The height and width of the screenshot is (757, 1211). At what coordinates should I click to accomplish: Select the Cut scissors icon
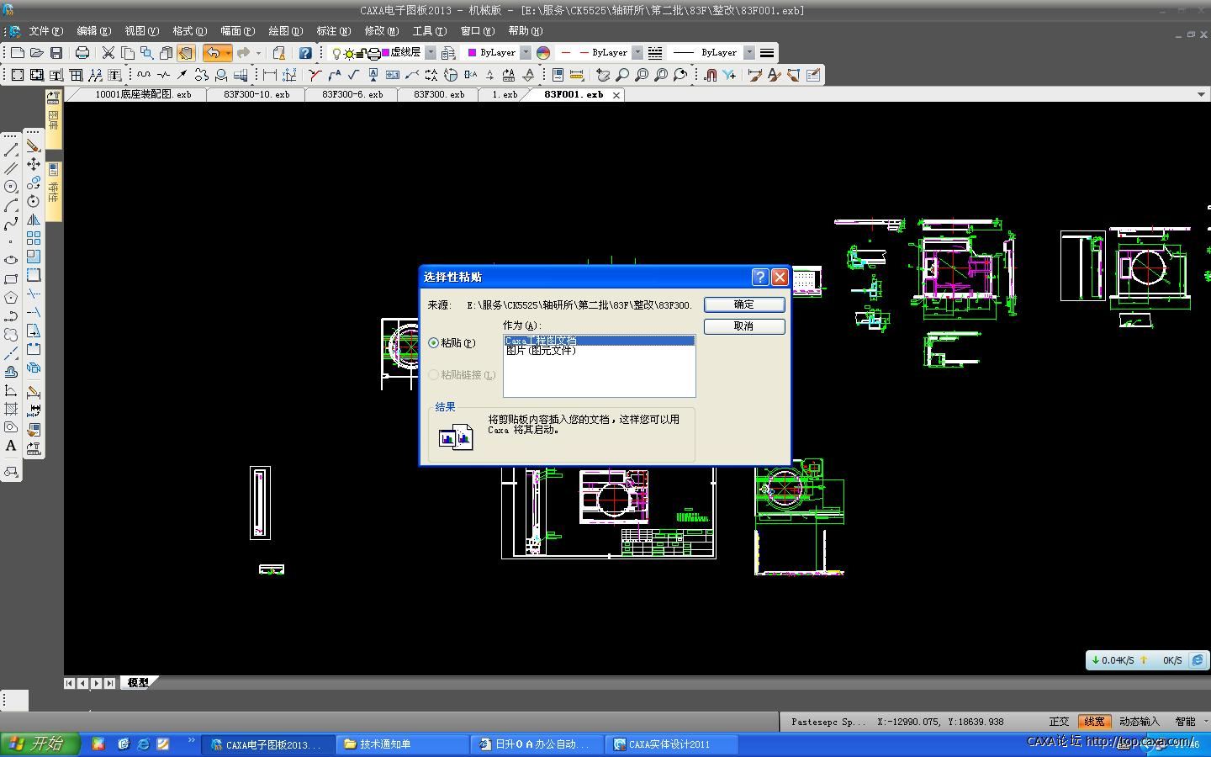[x=108, y=53]
